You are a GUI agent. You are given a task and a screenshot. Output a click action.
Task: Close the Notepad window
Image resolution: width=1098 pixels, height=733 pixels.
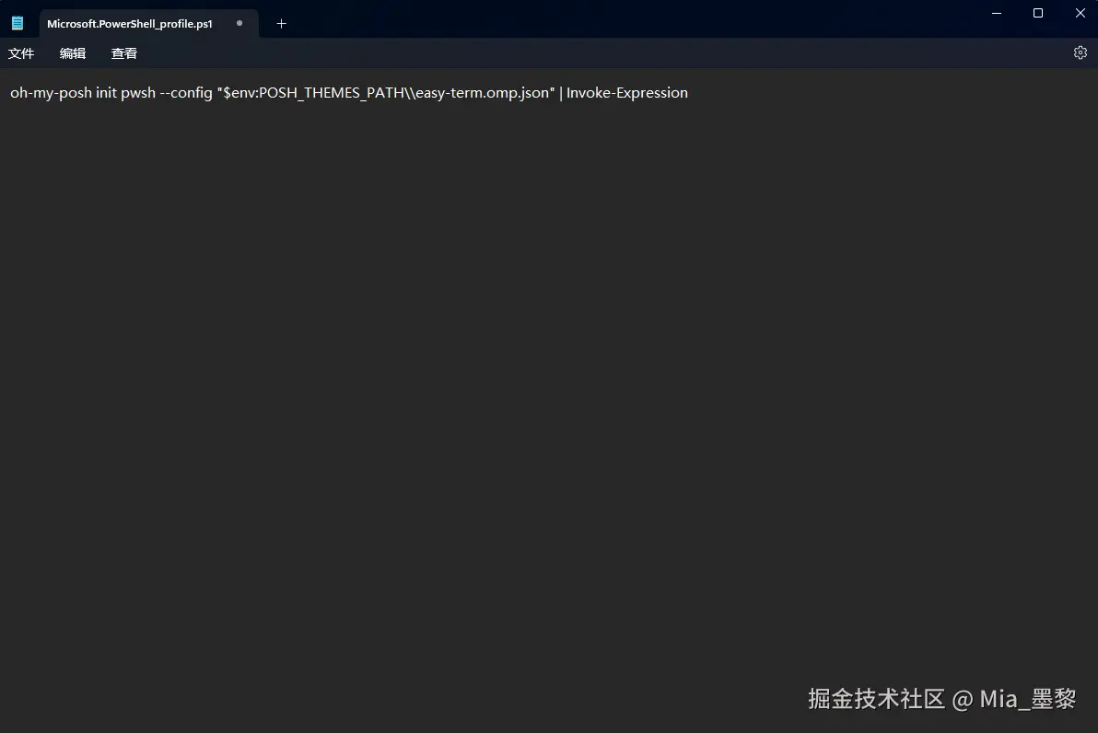(x=1080, y=13)
